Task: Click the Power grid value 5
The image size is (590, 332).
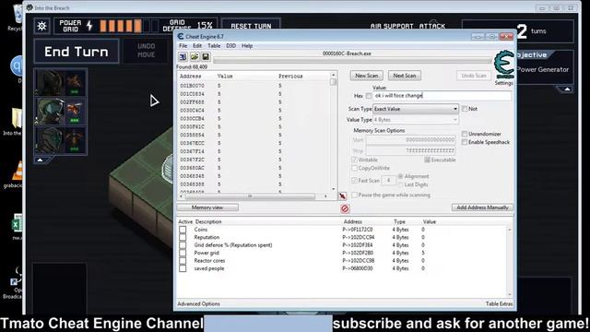Action: click(423, 253)
